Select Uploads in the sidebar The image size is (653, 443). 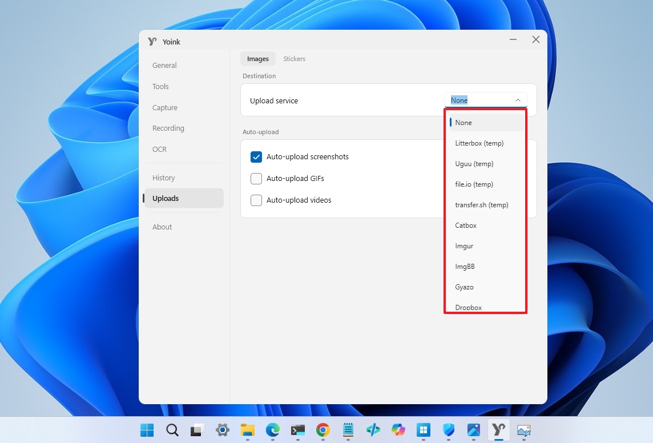pyautogui.click(x=184, y=198)
